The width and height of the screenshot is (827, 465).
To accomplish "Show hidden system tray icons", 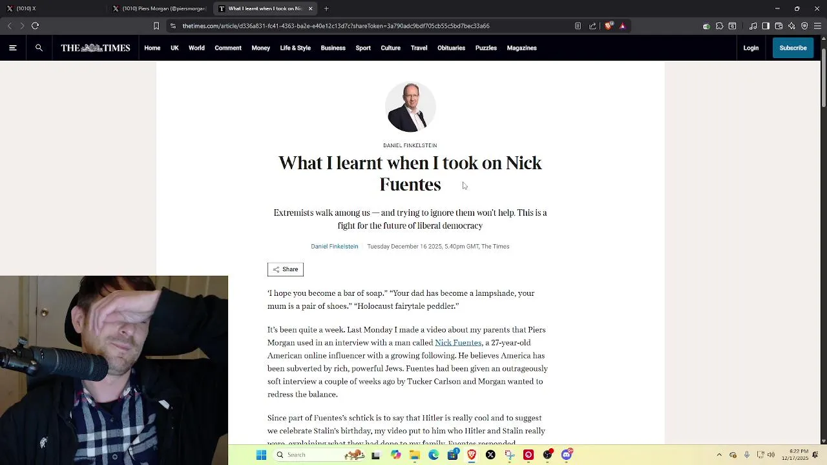I will pyautogui.click(x=719, y=455).
